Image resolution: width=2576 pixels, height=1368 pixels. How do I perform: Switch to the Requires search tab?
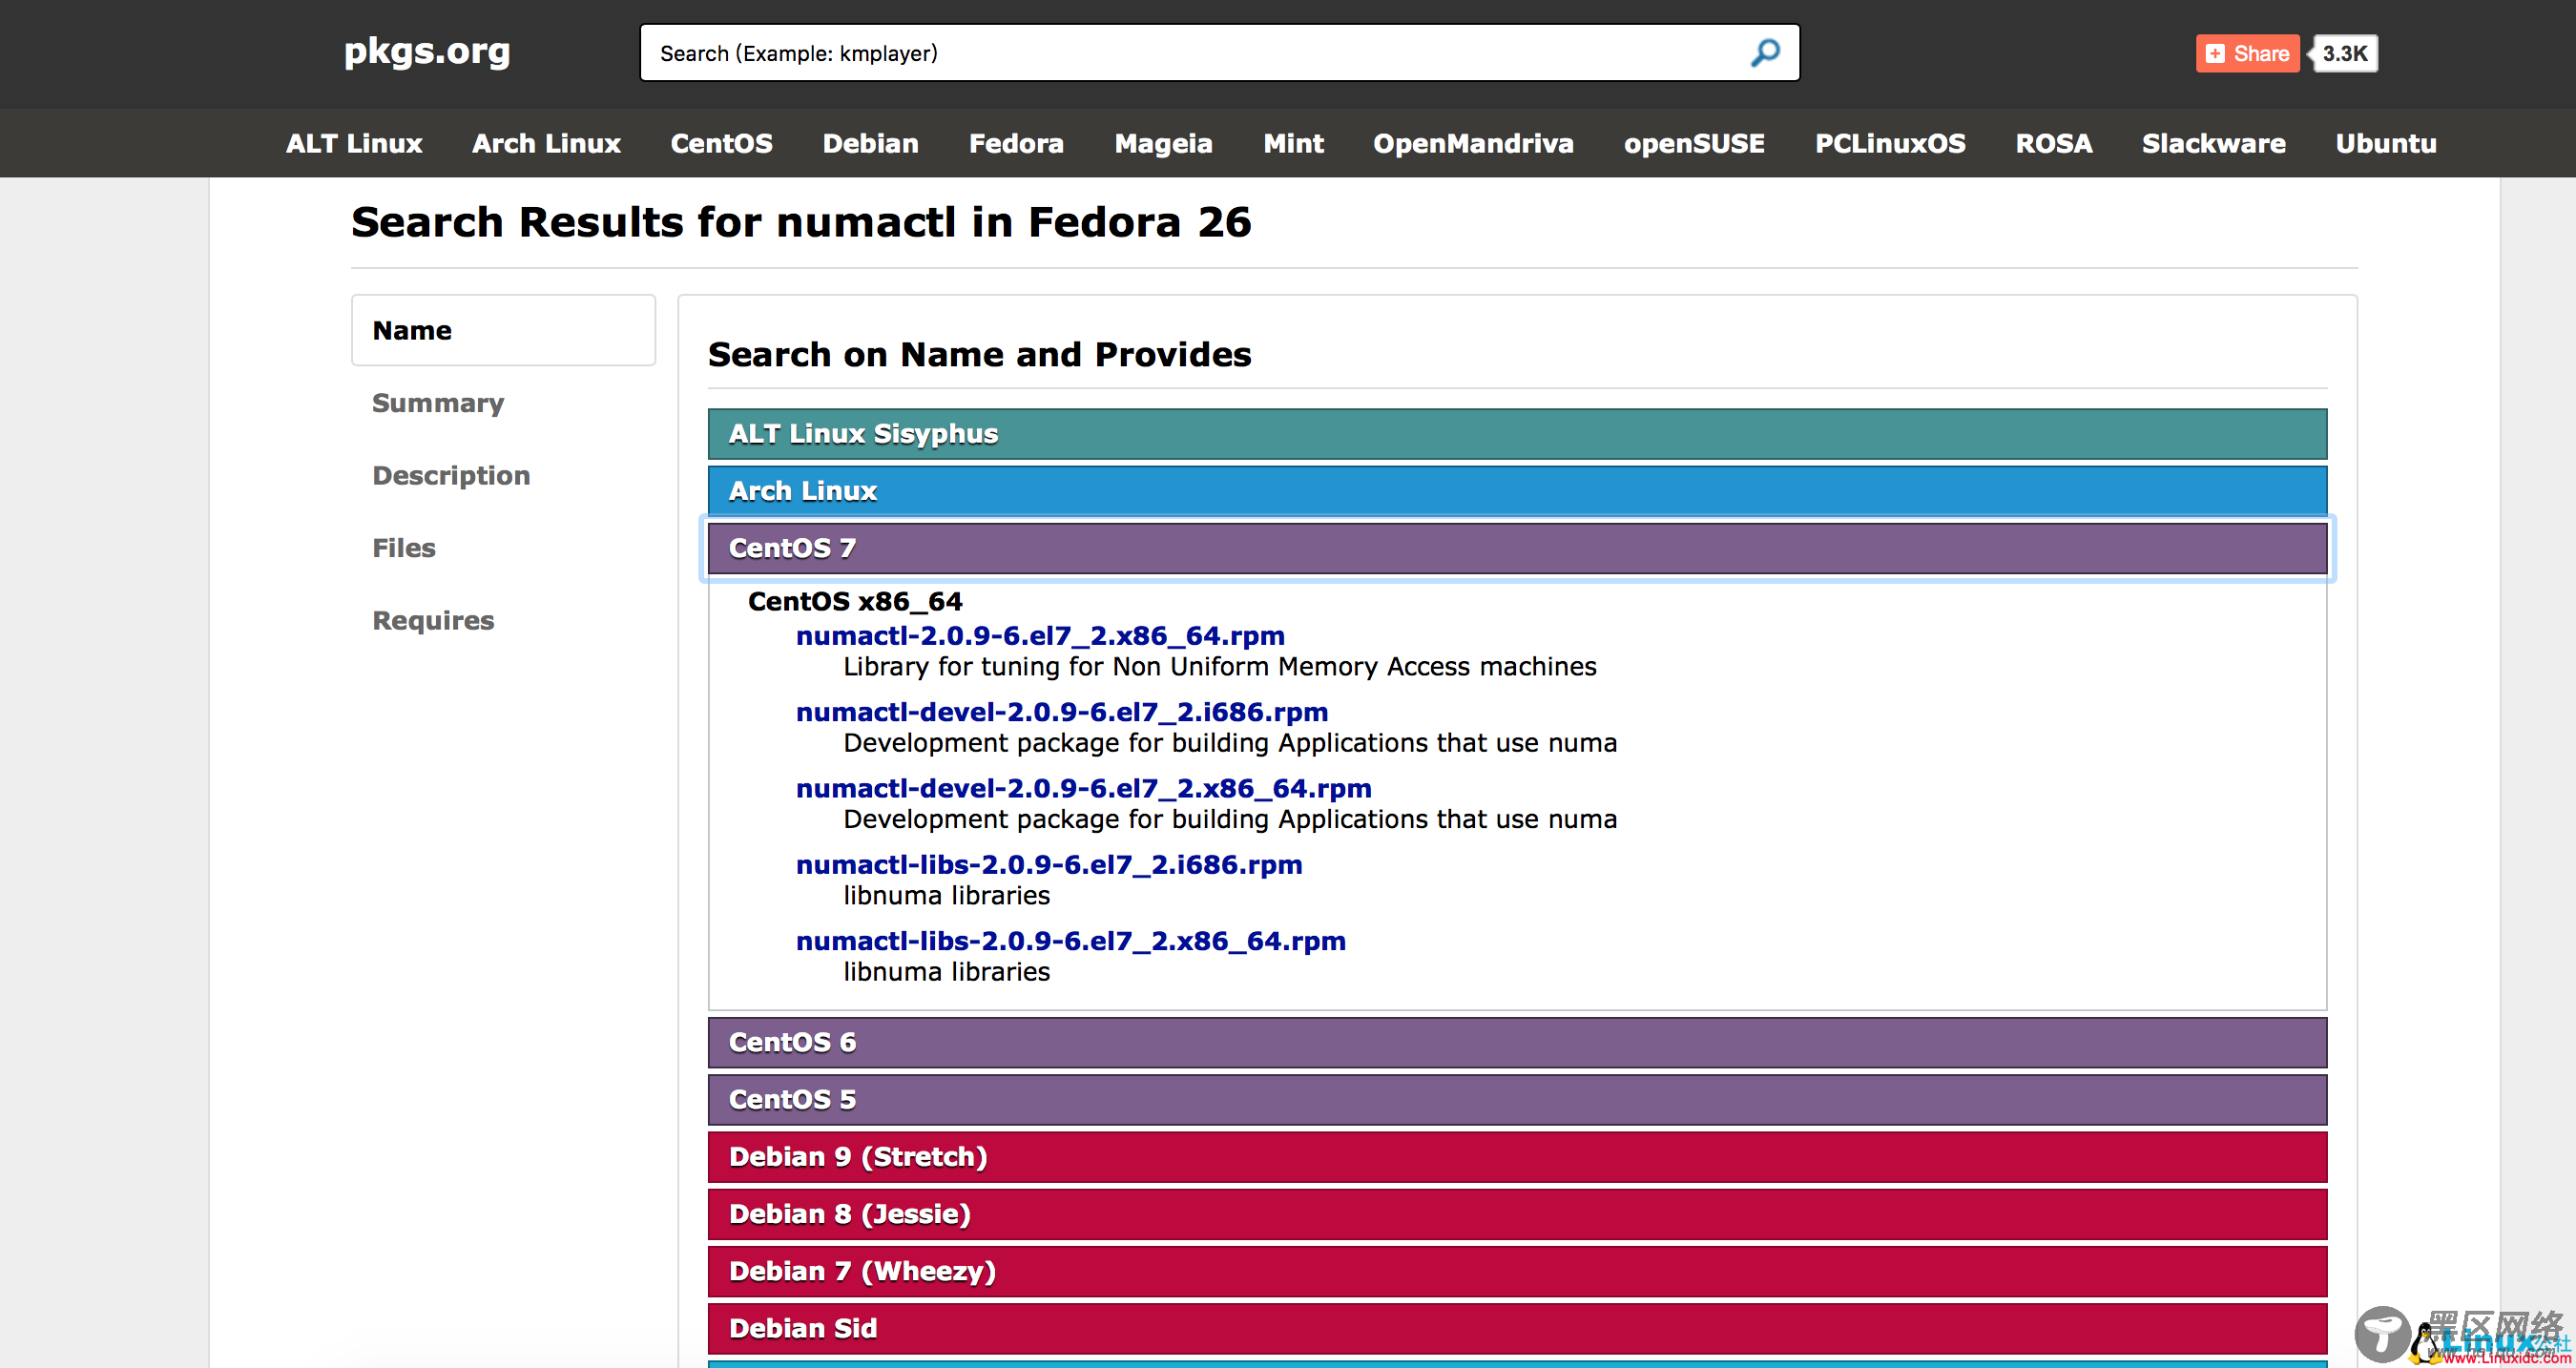click(433, 620)
